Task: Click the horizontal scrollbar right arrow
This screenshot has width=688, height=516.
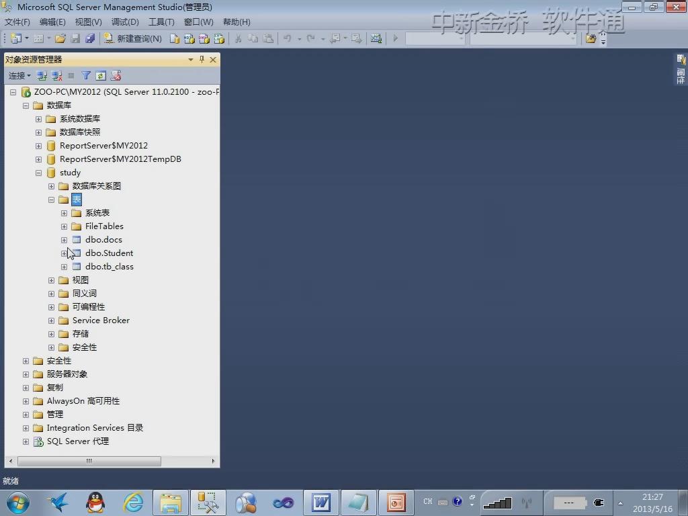Action: 213,461
